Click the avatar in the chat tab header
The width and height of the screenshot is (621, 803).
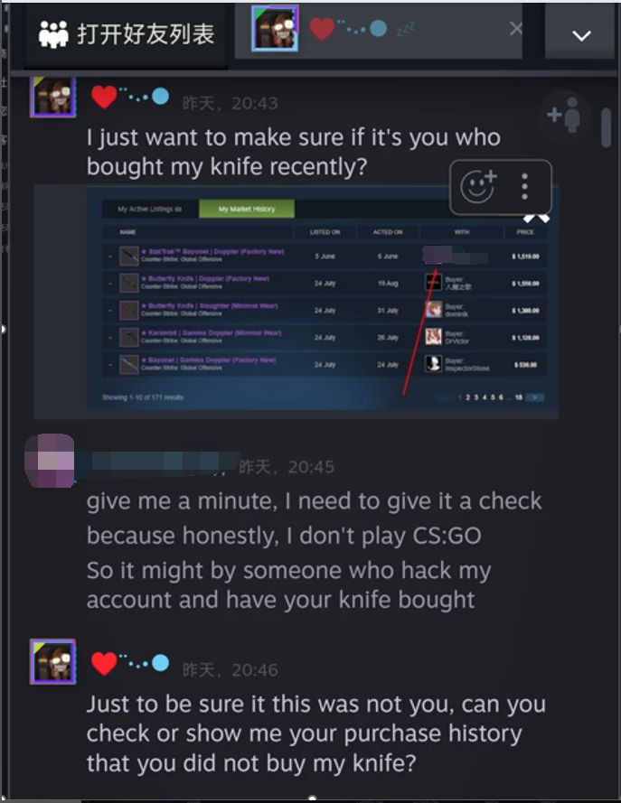point(275,29)
